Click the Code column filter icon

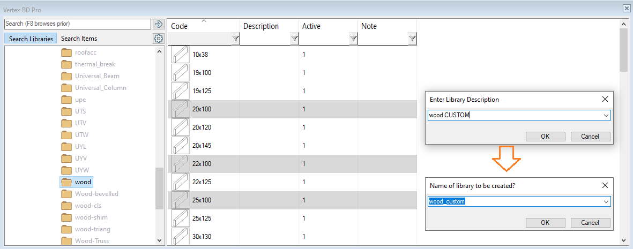coord(235,39)
